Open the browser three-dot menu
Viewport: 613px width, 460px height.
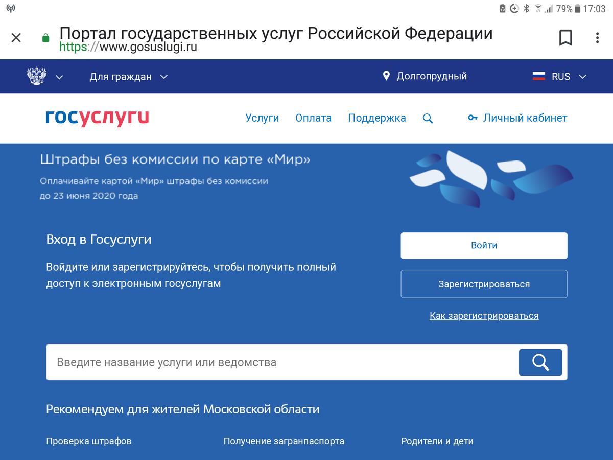click(x=597, y=38)
